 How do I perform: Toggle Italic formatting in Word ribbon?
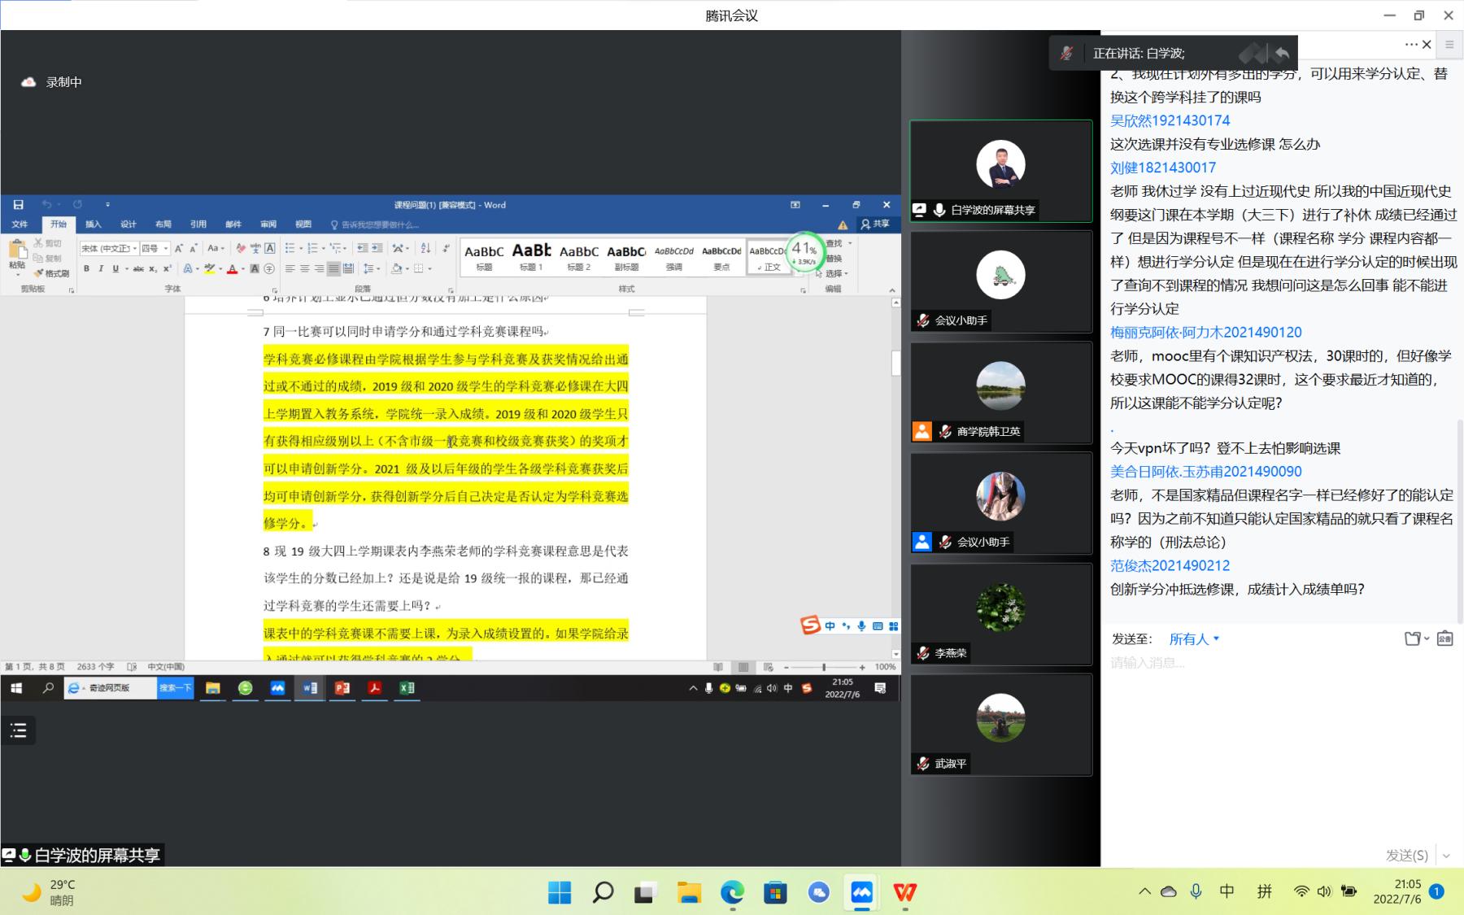click(x=101, y=269)
